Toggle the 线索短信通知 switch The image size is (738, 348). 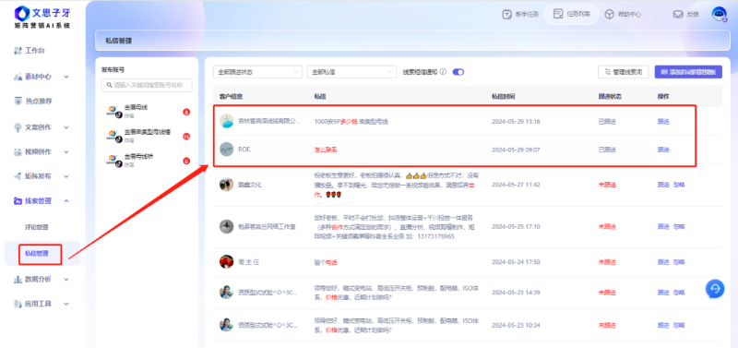[x=458, y=72]
